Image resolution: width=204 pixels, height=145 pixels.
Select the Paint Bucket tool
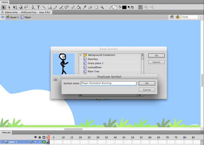79,7
